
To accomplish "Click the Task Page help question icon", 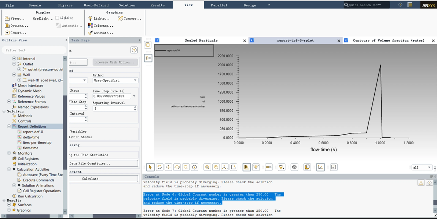I will tap(134, 50).
